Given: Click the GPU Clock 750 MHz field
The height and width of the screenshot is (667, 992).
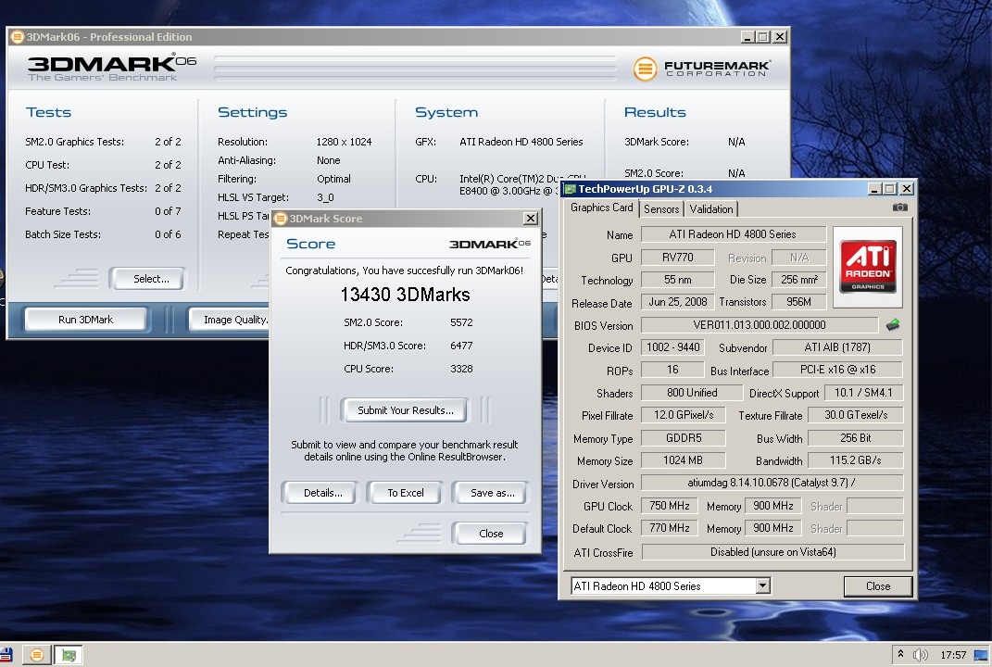Looking at the screenshot, I should pyautogui.click(x=670, y=506).
